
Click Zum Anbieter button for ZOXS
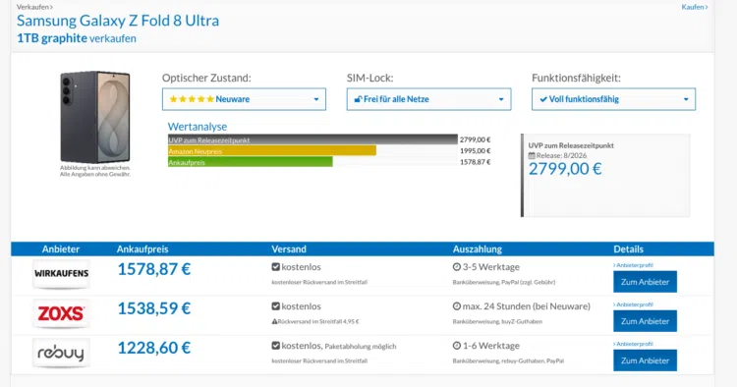[x=645, y=321]
